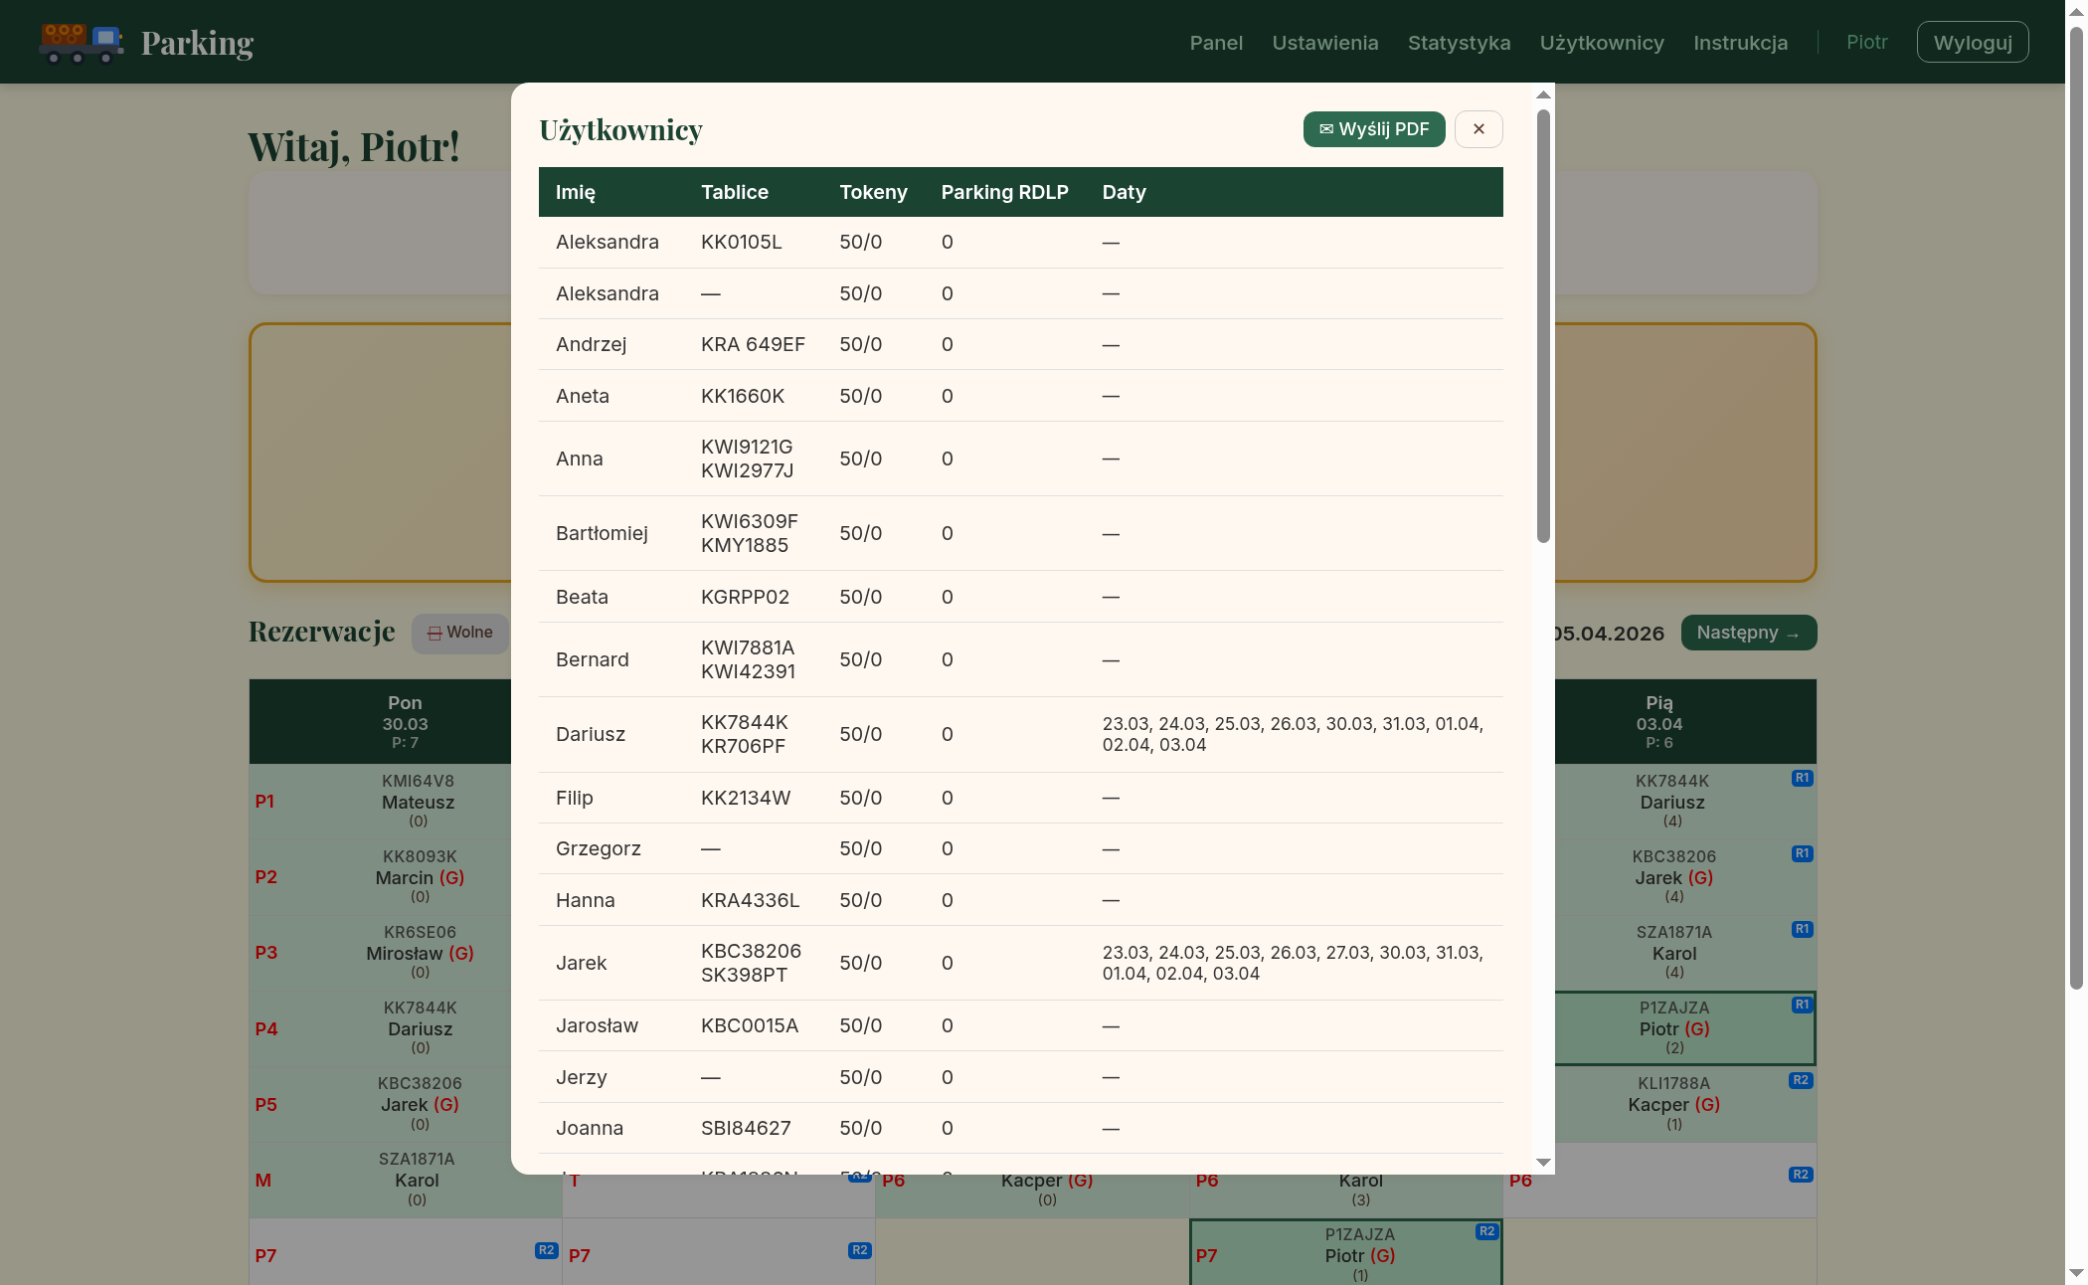Click the R2 badge on Kacper Friday slot

click(1800, 1080)
